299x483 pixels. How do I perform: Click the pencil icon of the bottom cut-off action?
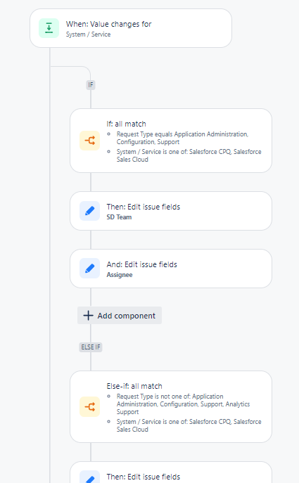(90, 477)
